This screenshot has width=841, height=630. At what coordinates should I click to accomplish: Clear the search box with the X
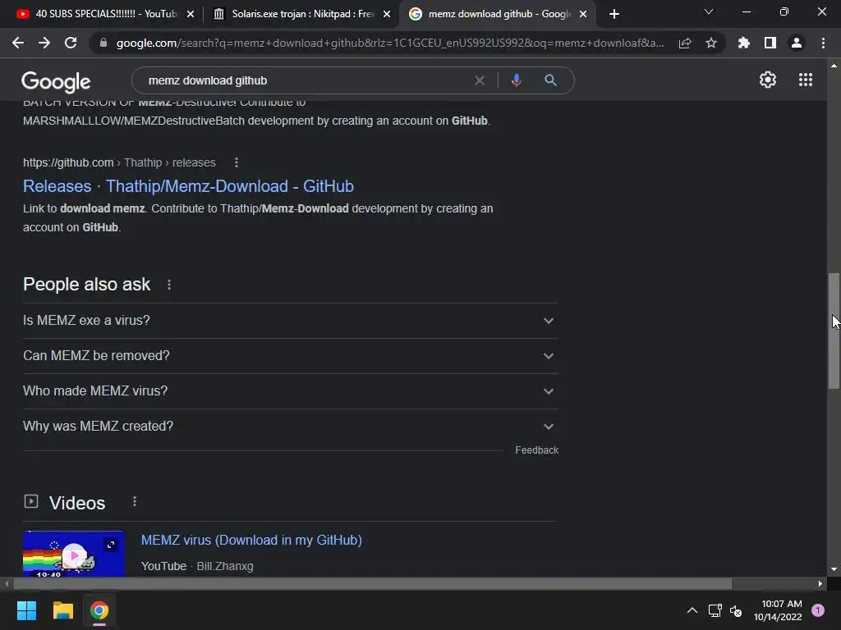point(480,80)
